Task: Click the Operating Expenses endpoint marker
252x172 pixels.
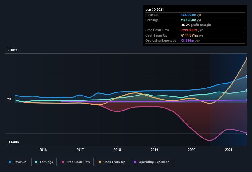Action: 247,100
